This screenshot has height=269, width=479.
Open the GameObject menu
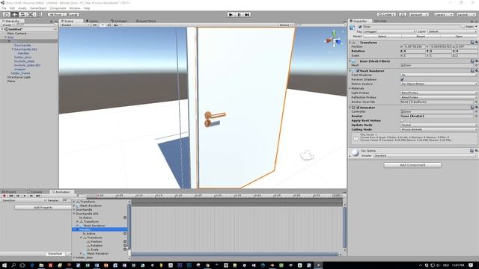[x=38, y=8]
